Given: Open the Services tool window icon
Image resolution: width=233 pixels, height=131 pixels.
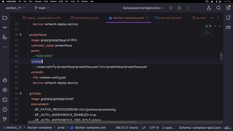Looking at the screenshot, I should (5, 90).
